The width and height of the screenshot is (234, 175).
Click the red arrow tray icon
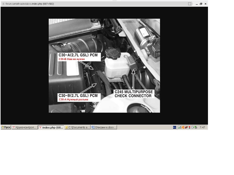(x=189, y=127)
